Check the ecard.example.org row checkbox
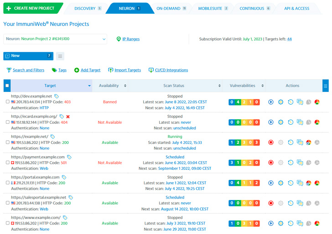The height and width of the screenshot is (234, 332). tap(8, 122)
